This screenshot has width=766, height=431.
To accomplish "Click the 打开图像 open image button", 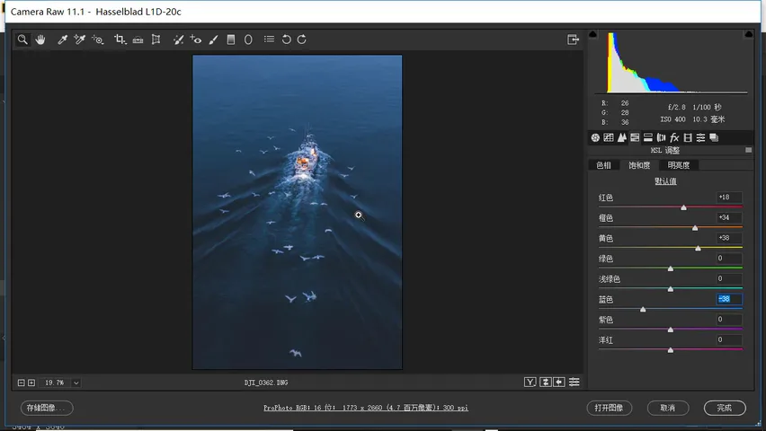I will point(610,408).
